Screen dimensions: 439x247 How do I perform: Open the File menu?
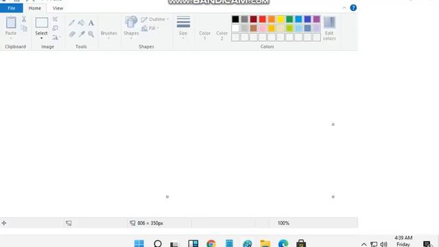pos(12,8)
